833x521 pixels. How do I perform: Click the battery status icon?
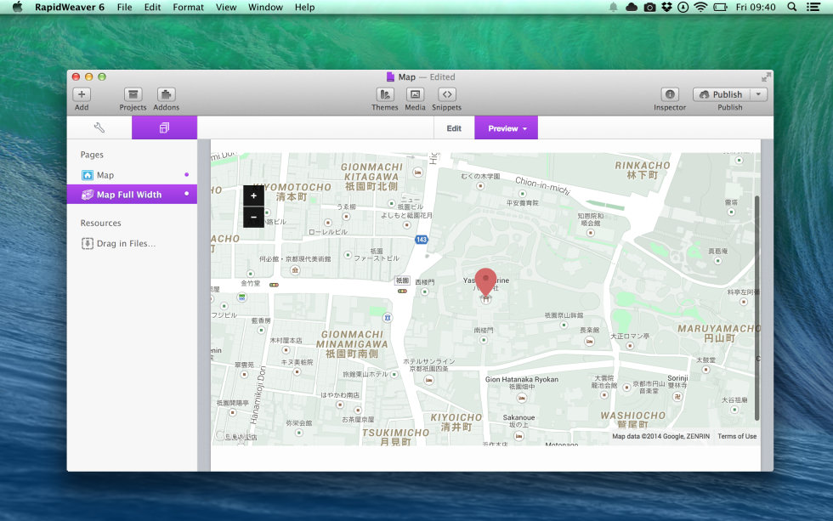click(720, 7)
